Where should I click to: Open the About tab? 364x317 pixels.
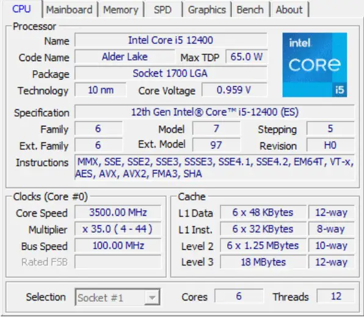pyautogui.click(x=289, y=10)
